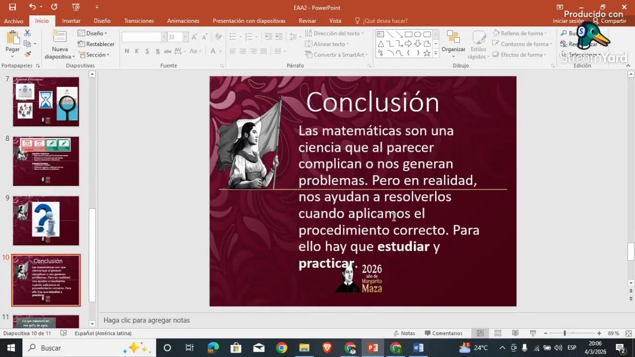Toggle italic with the K button

coord(137,51)
